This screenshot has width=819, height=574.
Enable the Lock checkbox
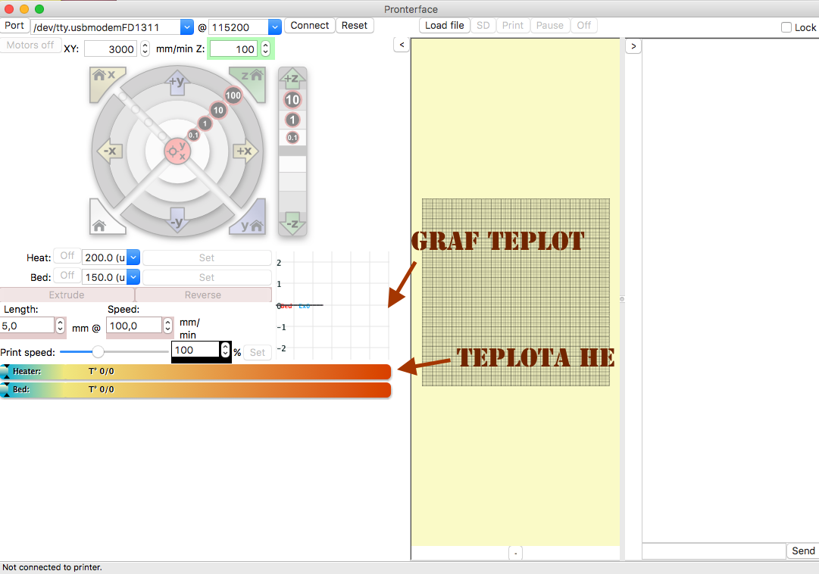(x=786, y=27)
